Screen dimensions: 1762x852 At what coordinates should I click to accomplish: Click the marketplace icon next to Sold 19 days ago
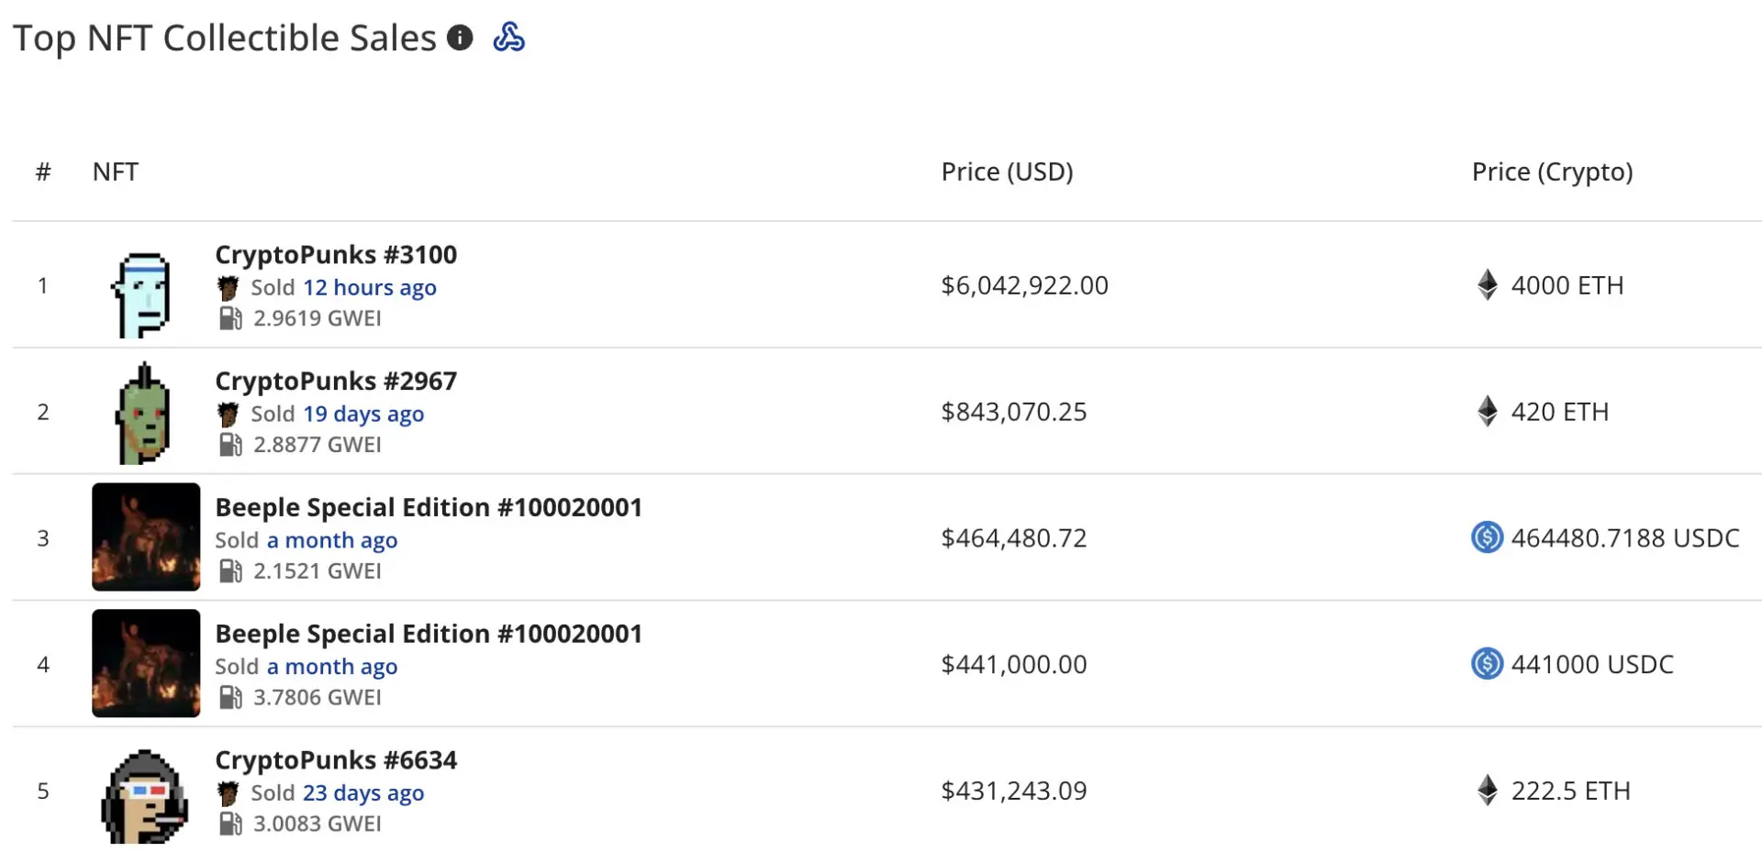click(x=229, y=415)
